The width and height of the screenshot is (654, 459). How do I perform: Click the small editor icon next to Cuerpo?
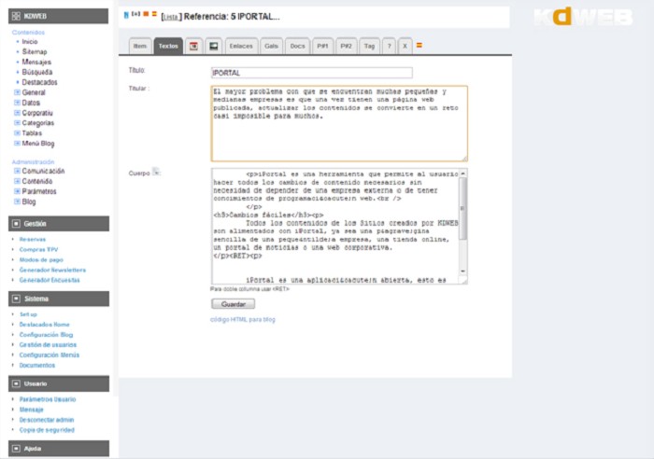156,171
